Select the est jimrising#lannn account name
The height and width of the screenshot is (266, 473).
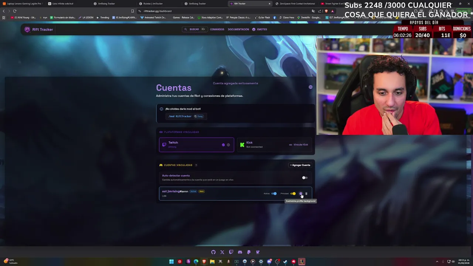click(x=175, y=191)
